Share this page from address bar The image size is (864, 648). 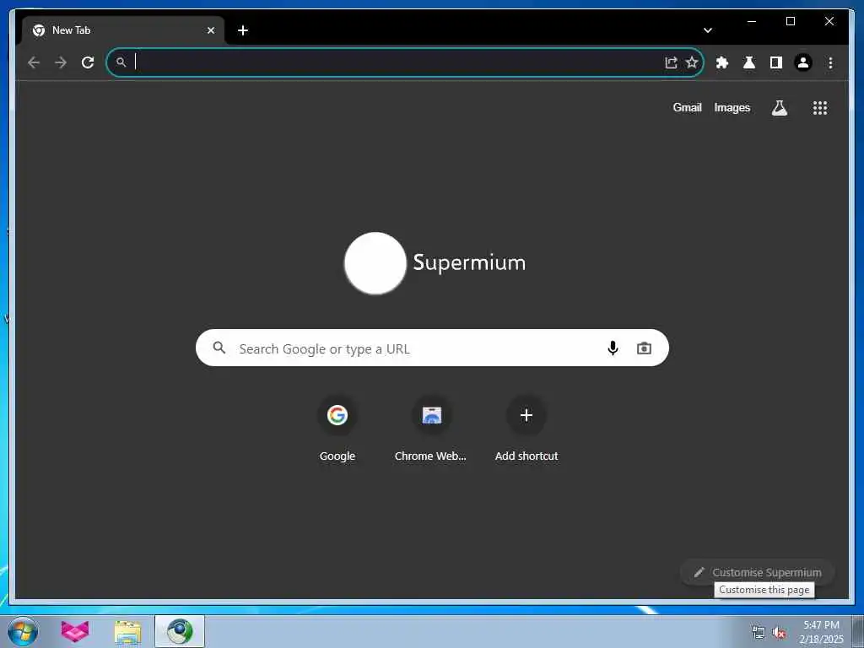click(x=671, y=62)
